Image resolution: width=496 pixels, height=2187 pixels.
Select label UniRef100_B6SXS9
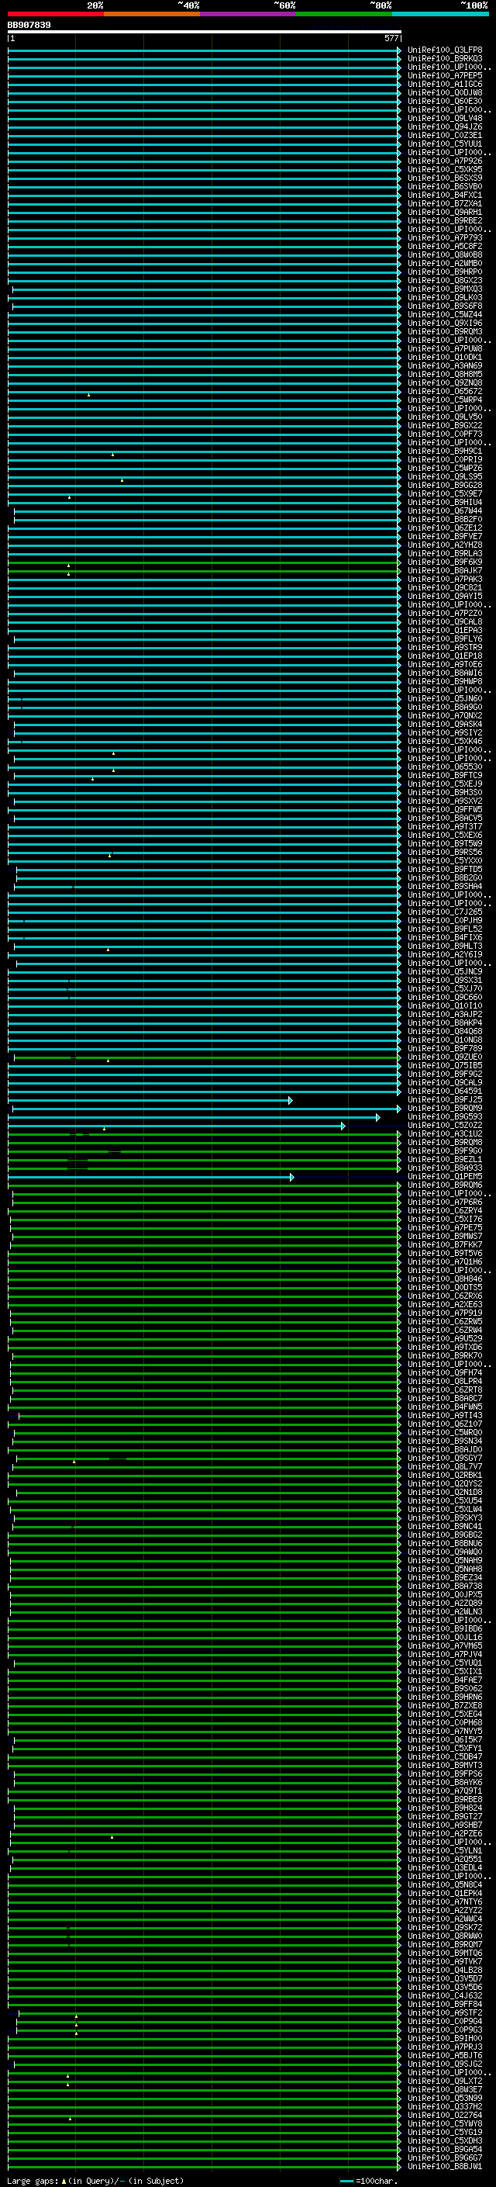tap(445, 178)
